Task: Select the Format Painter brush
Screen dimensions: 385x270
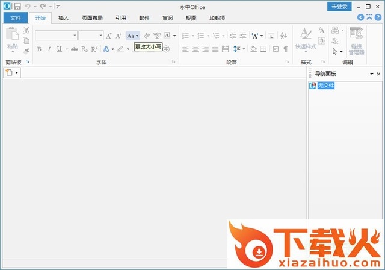Action: pyautogui.click(x=26, y=51)
